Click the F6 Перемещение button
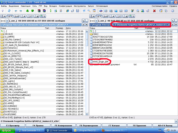Viewport: 178px width, 133px height. (x=89, y=126)
